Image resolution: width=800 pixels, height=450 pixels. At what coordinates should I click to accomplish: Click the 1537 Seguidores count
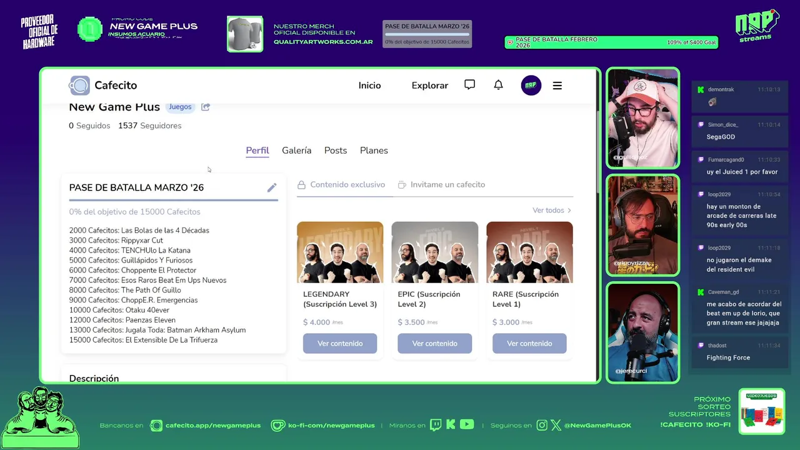pos(150,126)
